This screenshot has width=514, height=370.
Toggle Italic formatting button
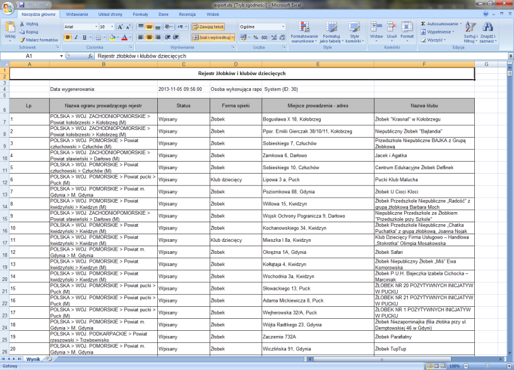(76, 37)
